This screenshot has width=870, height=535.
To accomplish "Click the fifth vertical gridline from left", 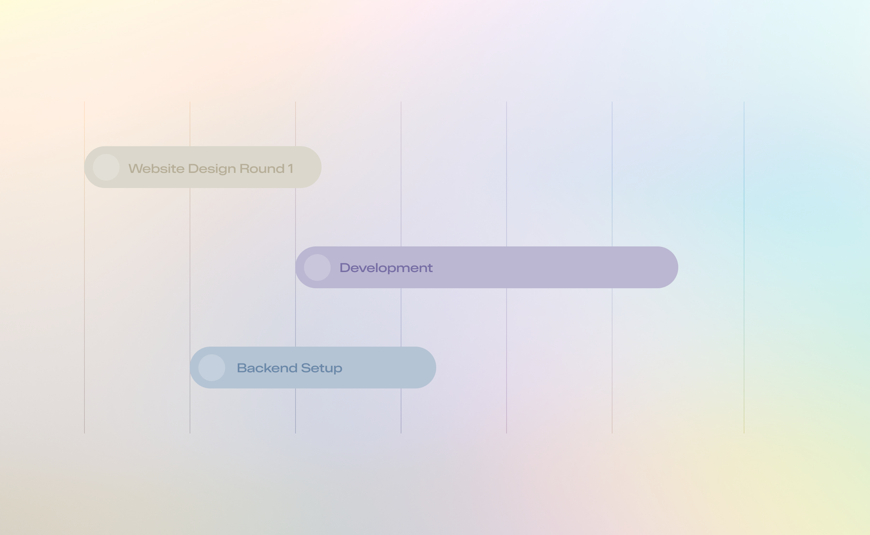I will click(x=506, y=191).
